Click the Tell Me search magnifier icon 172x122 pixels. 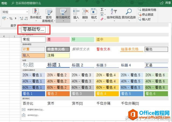pyautogui.click(x=13, y=3)
